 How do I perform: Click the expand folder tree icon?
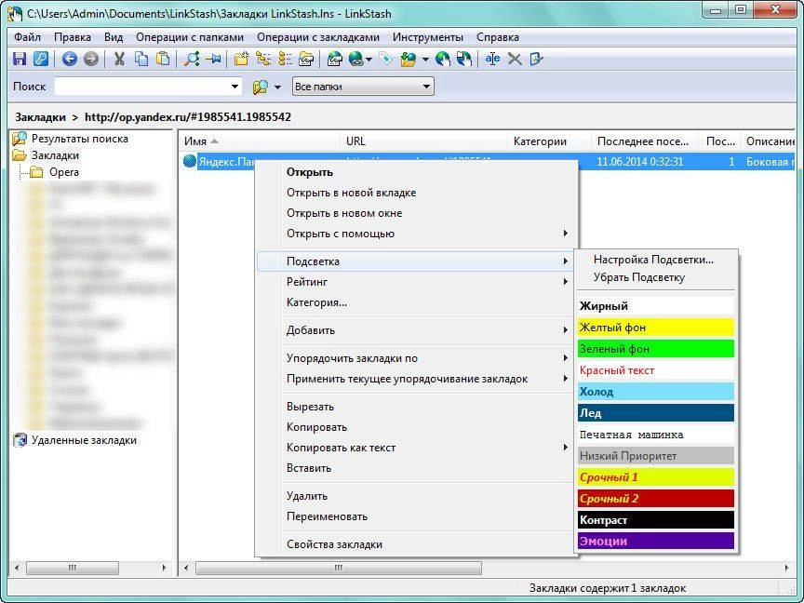(263, 59)
